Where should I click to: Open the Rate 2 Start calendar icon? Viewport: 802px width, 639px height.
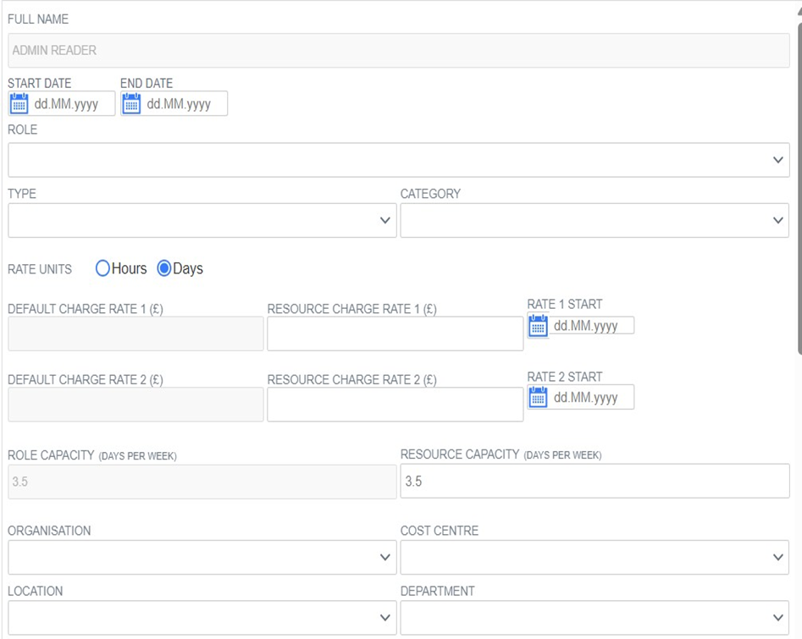tap(538, 397)
